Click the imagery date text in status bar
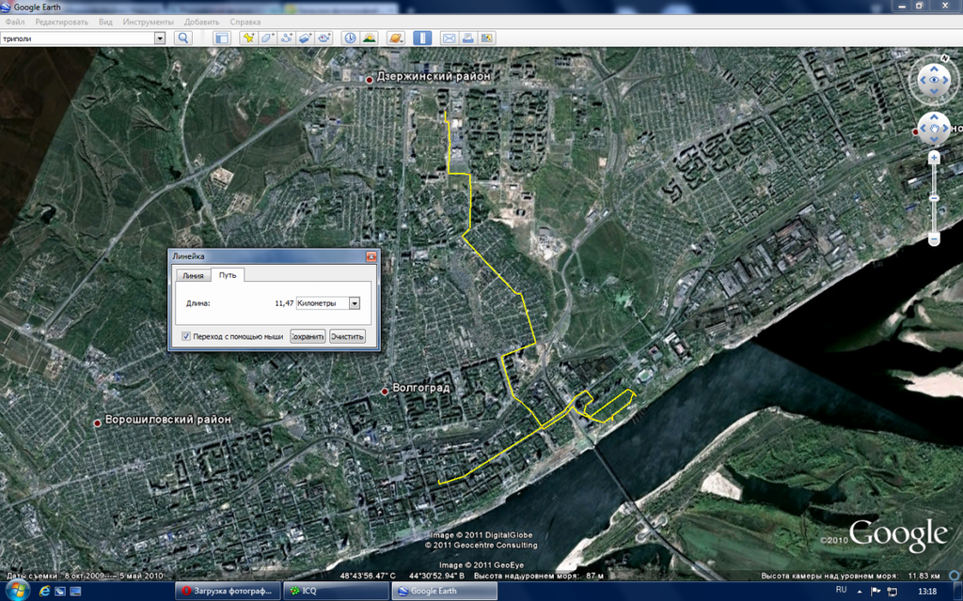 (x=84, y=576)
